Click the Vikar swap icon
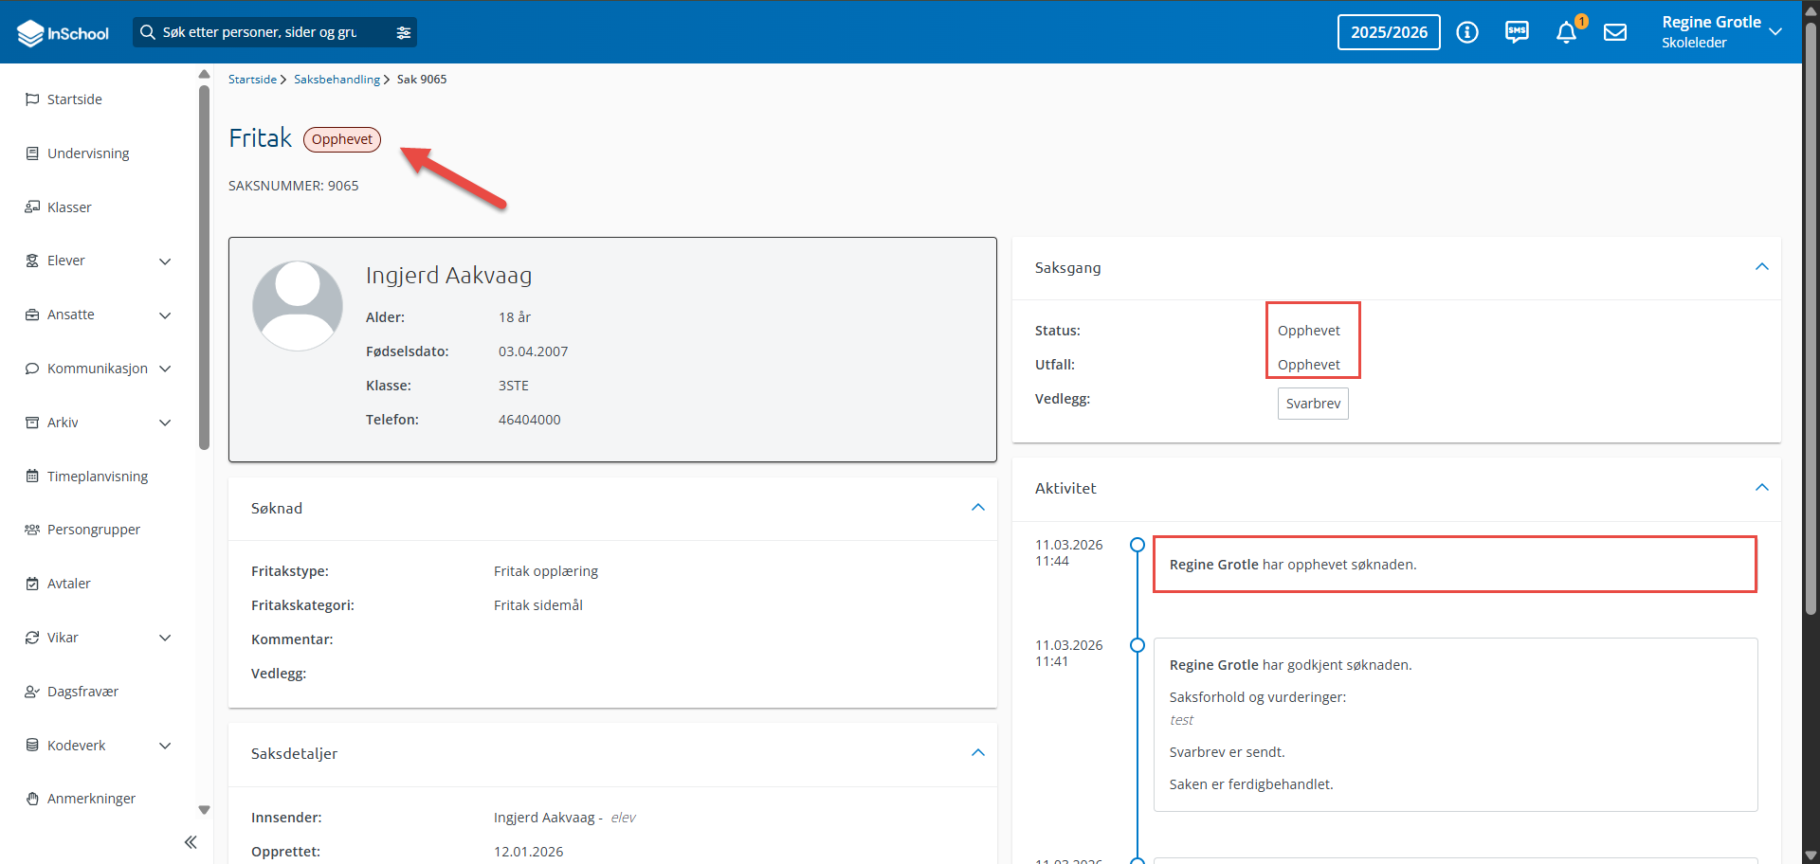The width and height of the screenshot is (1820, 864). 32,638
